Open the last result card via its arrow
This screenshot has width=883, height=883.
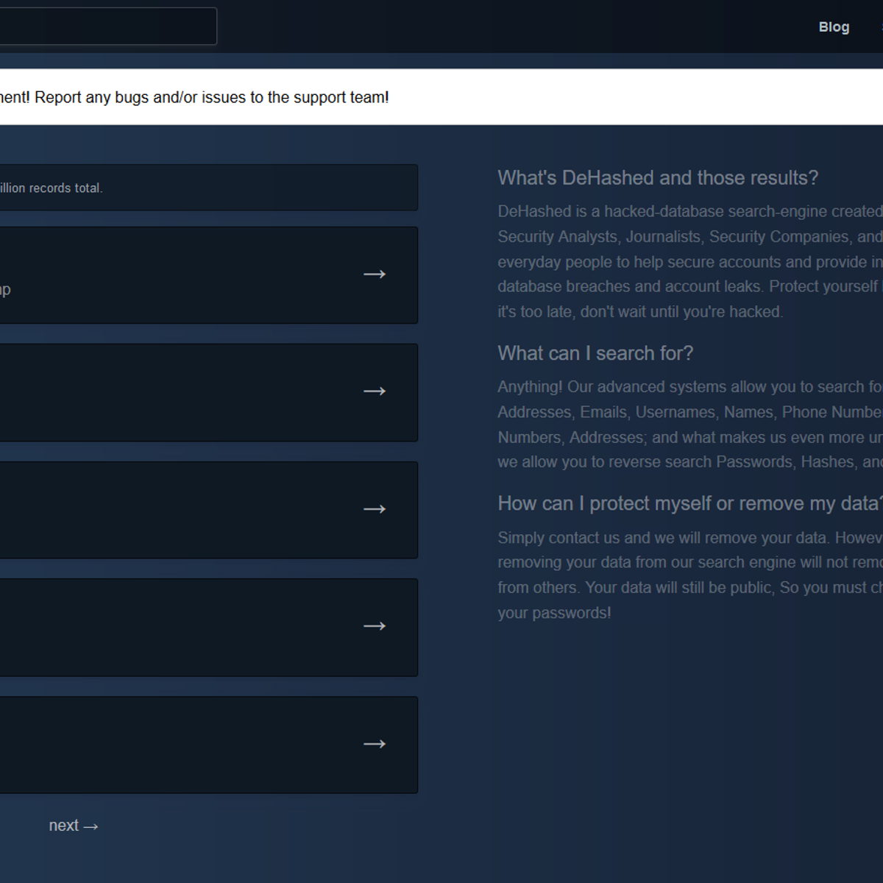pos(375,744)
